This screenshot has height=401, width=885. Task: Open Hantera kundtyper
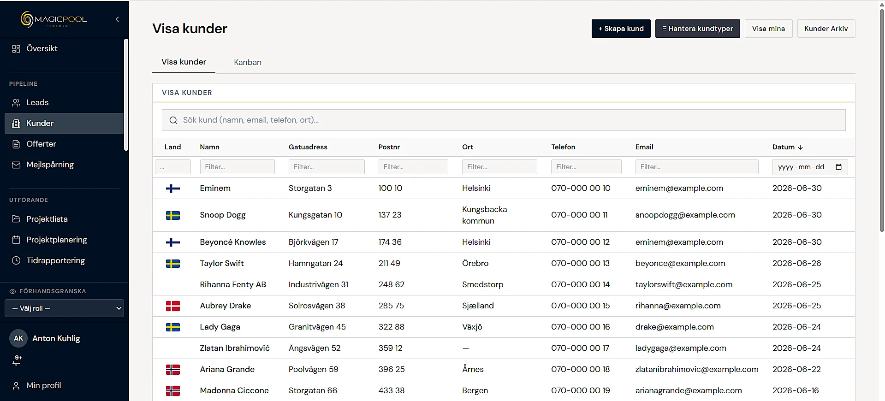point(698,29)
